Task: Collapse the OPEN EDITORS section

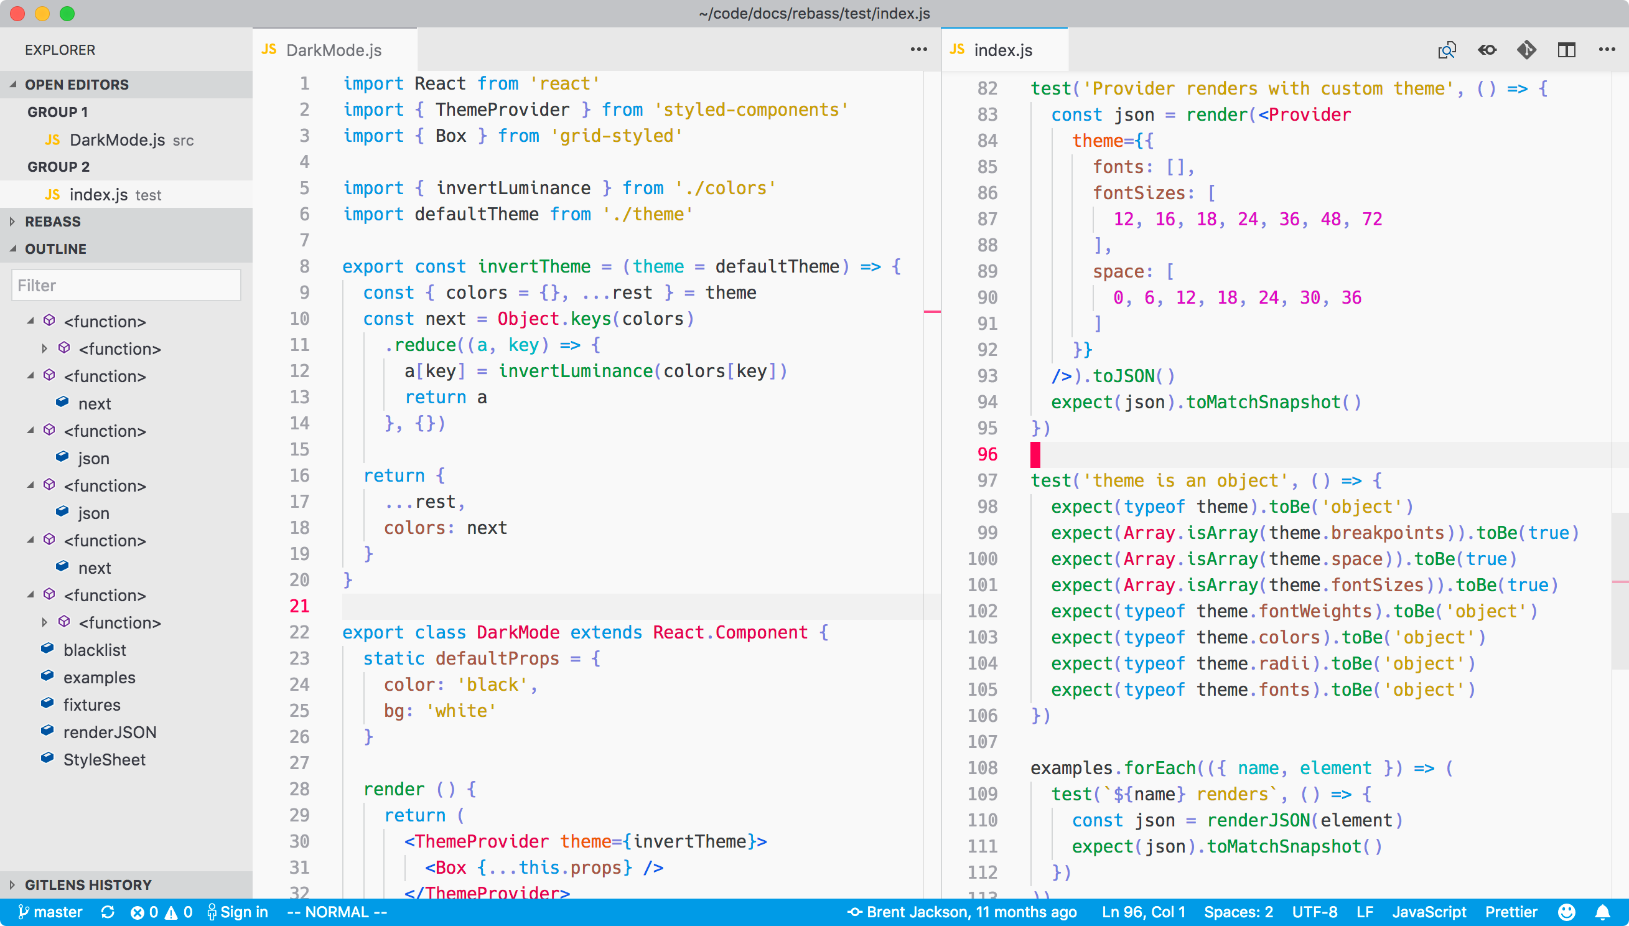Action: pyautogui.click(x=77, y=85)
